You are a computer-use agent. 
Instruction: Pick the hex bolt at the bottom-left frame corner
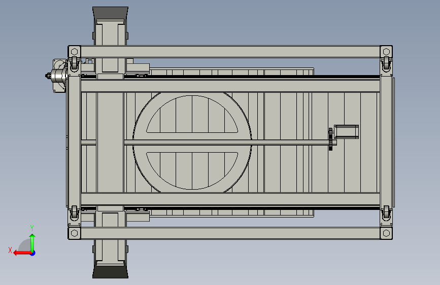75,233
